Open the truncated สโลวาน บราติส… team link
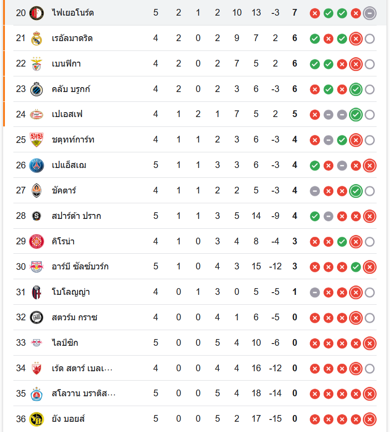 tap(84, 394)
